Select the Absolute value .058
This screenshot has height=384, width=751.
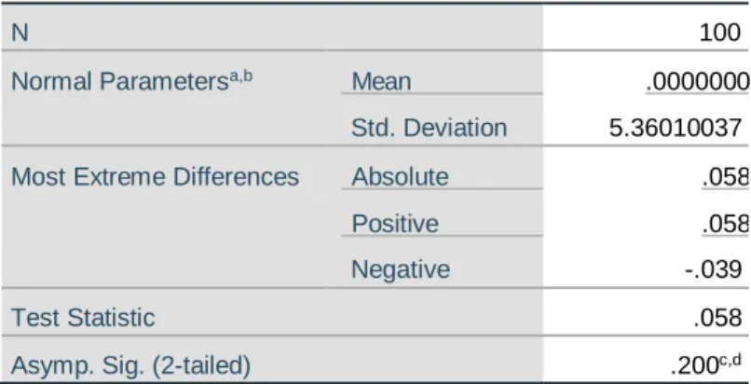pos(726,177)
